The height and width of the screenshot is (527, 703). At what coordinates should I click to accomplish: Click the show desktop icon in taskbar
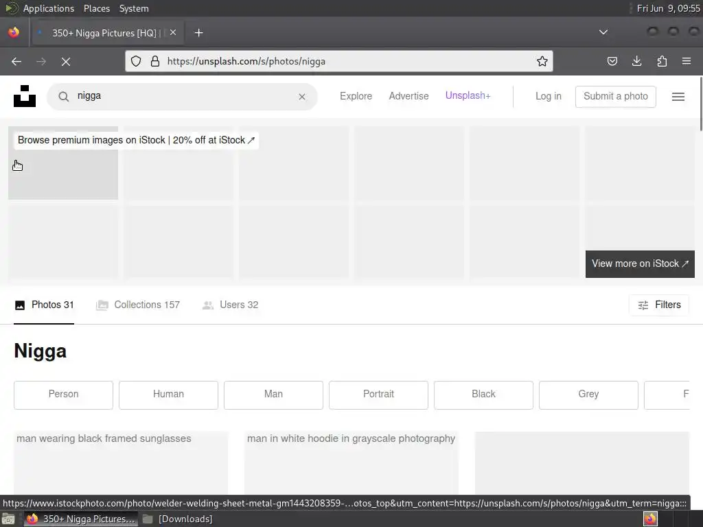tap(8, 519)
